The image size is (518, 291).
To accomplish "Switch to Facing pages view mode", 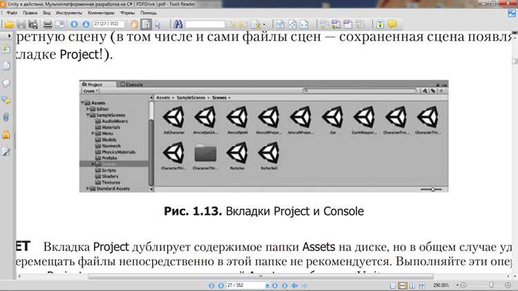I will (x=412, y=285).
